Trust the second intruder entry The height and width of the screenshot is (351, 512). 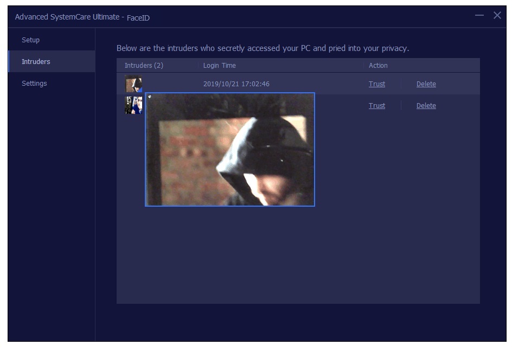pyautogui.click(x=376, y=106)
